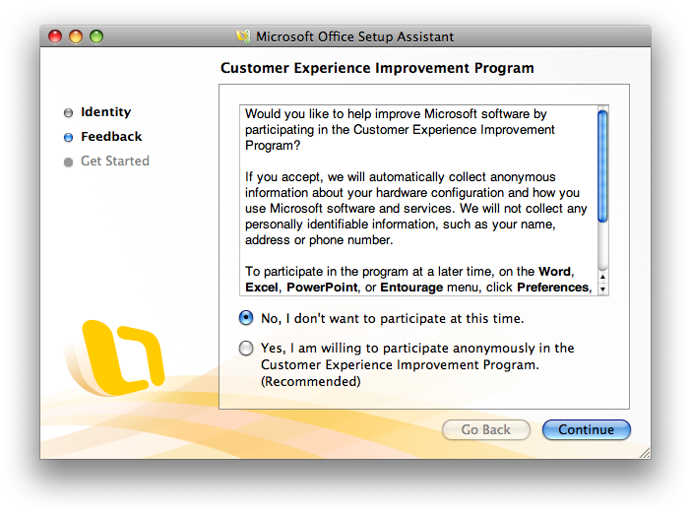Screen dimensions: 691x514
Task: Click the Office icon in the title bar
Action: pyautogui.click(x=243, y=36)
